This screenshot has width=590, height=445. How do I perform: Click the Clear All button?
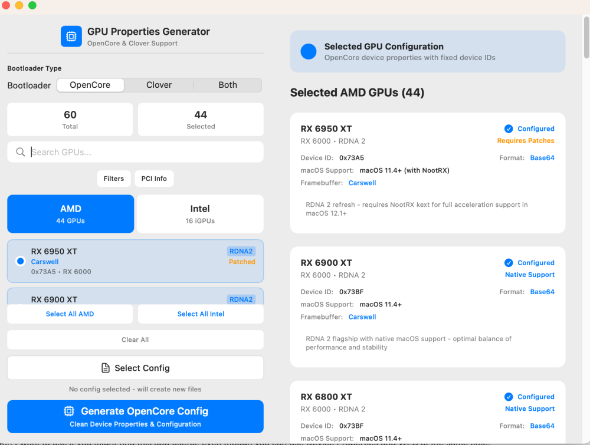pos(135,339)
